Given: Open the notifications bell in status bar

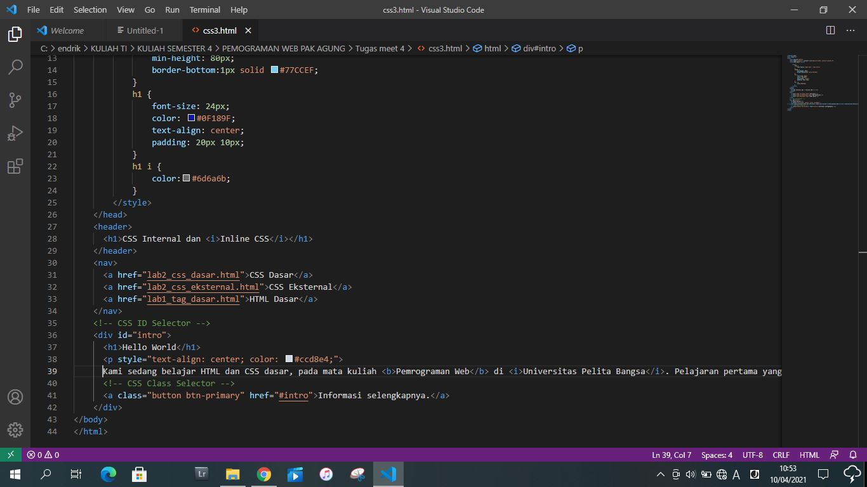Looking at the screenshot, I should [x=852, y=455].
